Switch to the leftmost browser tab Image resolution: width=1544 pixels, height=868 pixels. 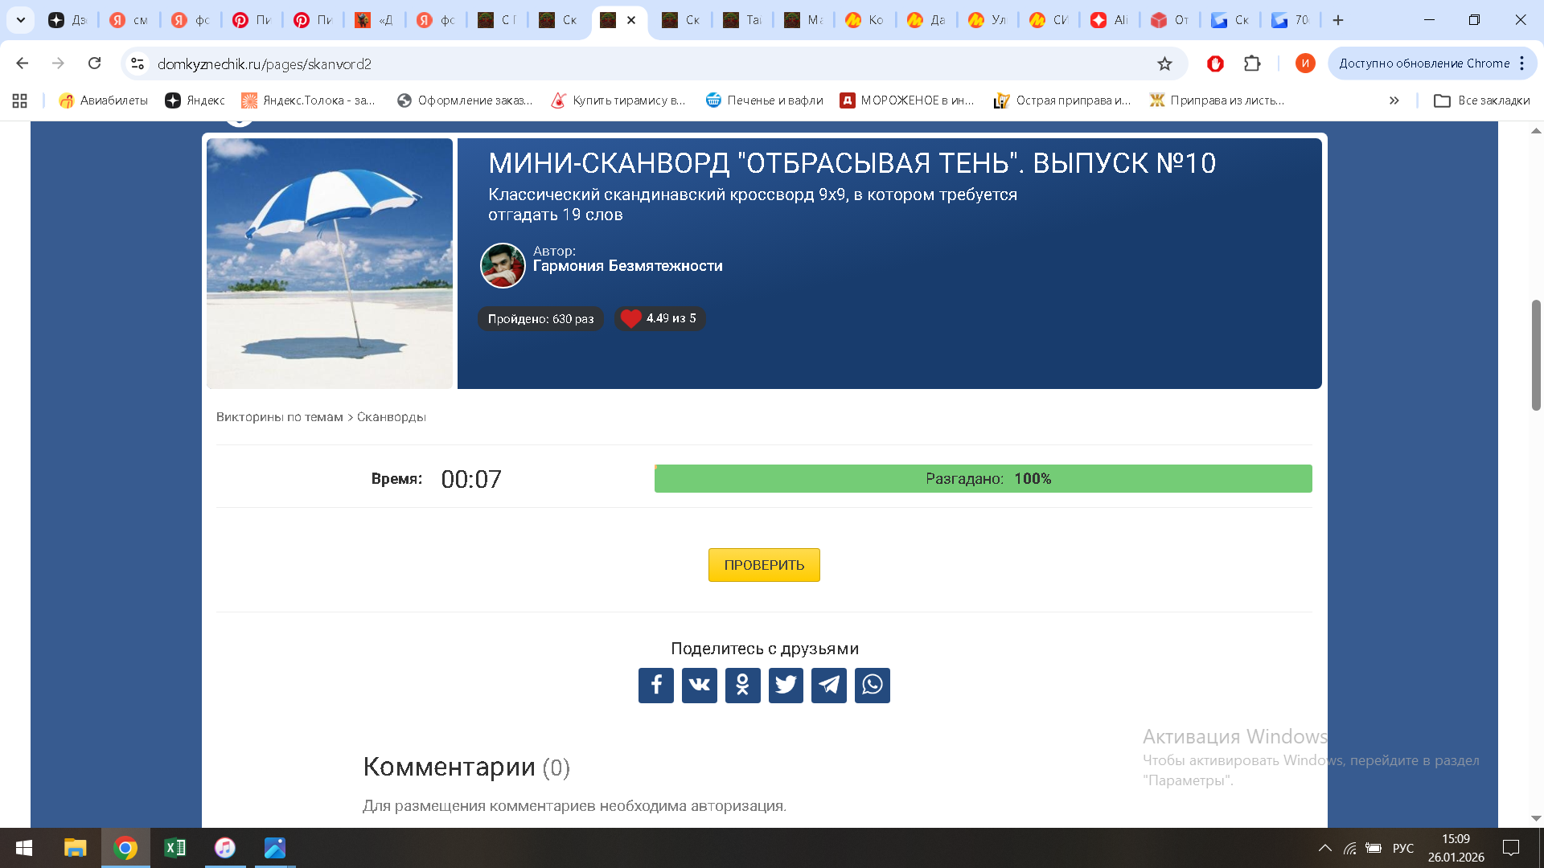coord(67,20)
